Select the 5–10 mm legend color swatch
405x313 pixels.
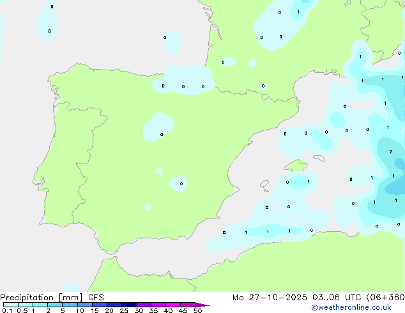pos(70,305)
